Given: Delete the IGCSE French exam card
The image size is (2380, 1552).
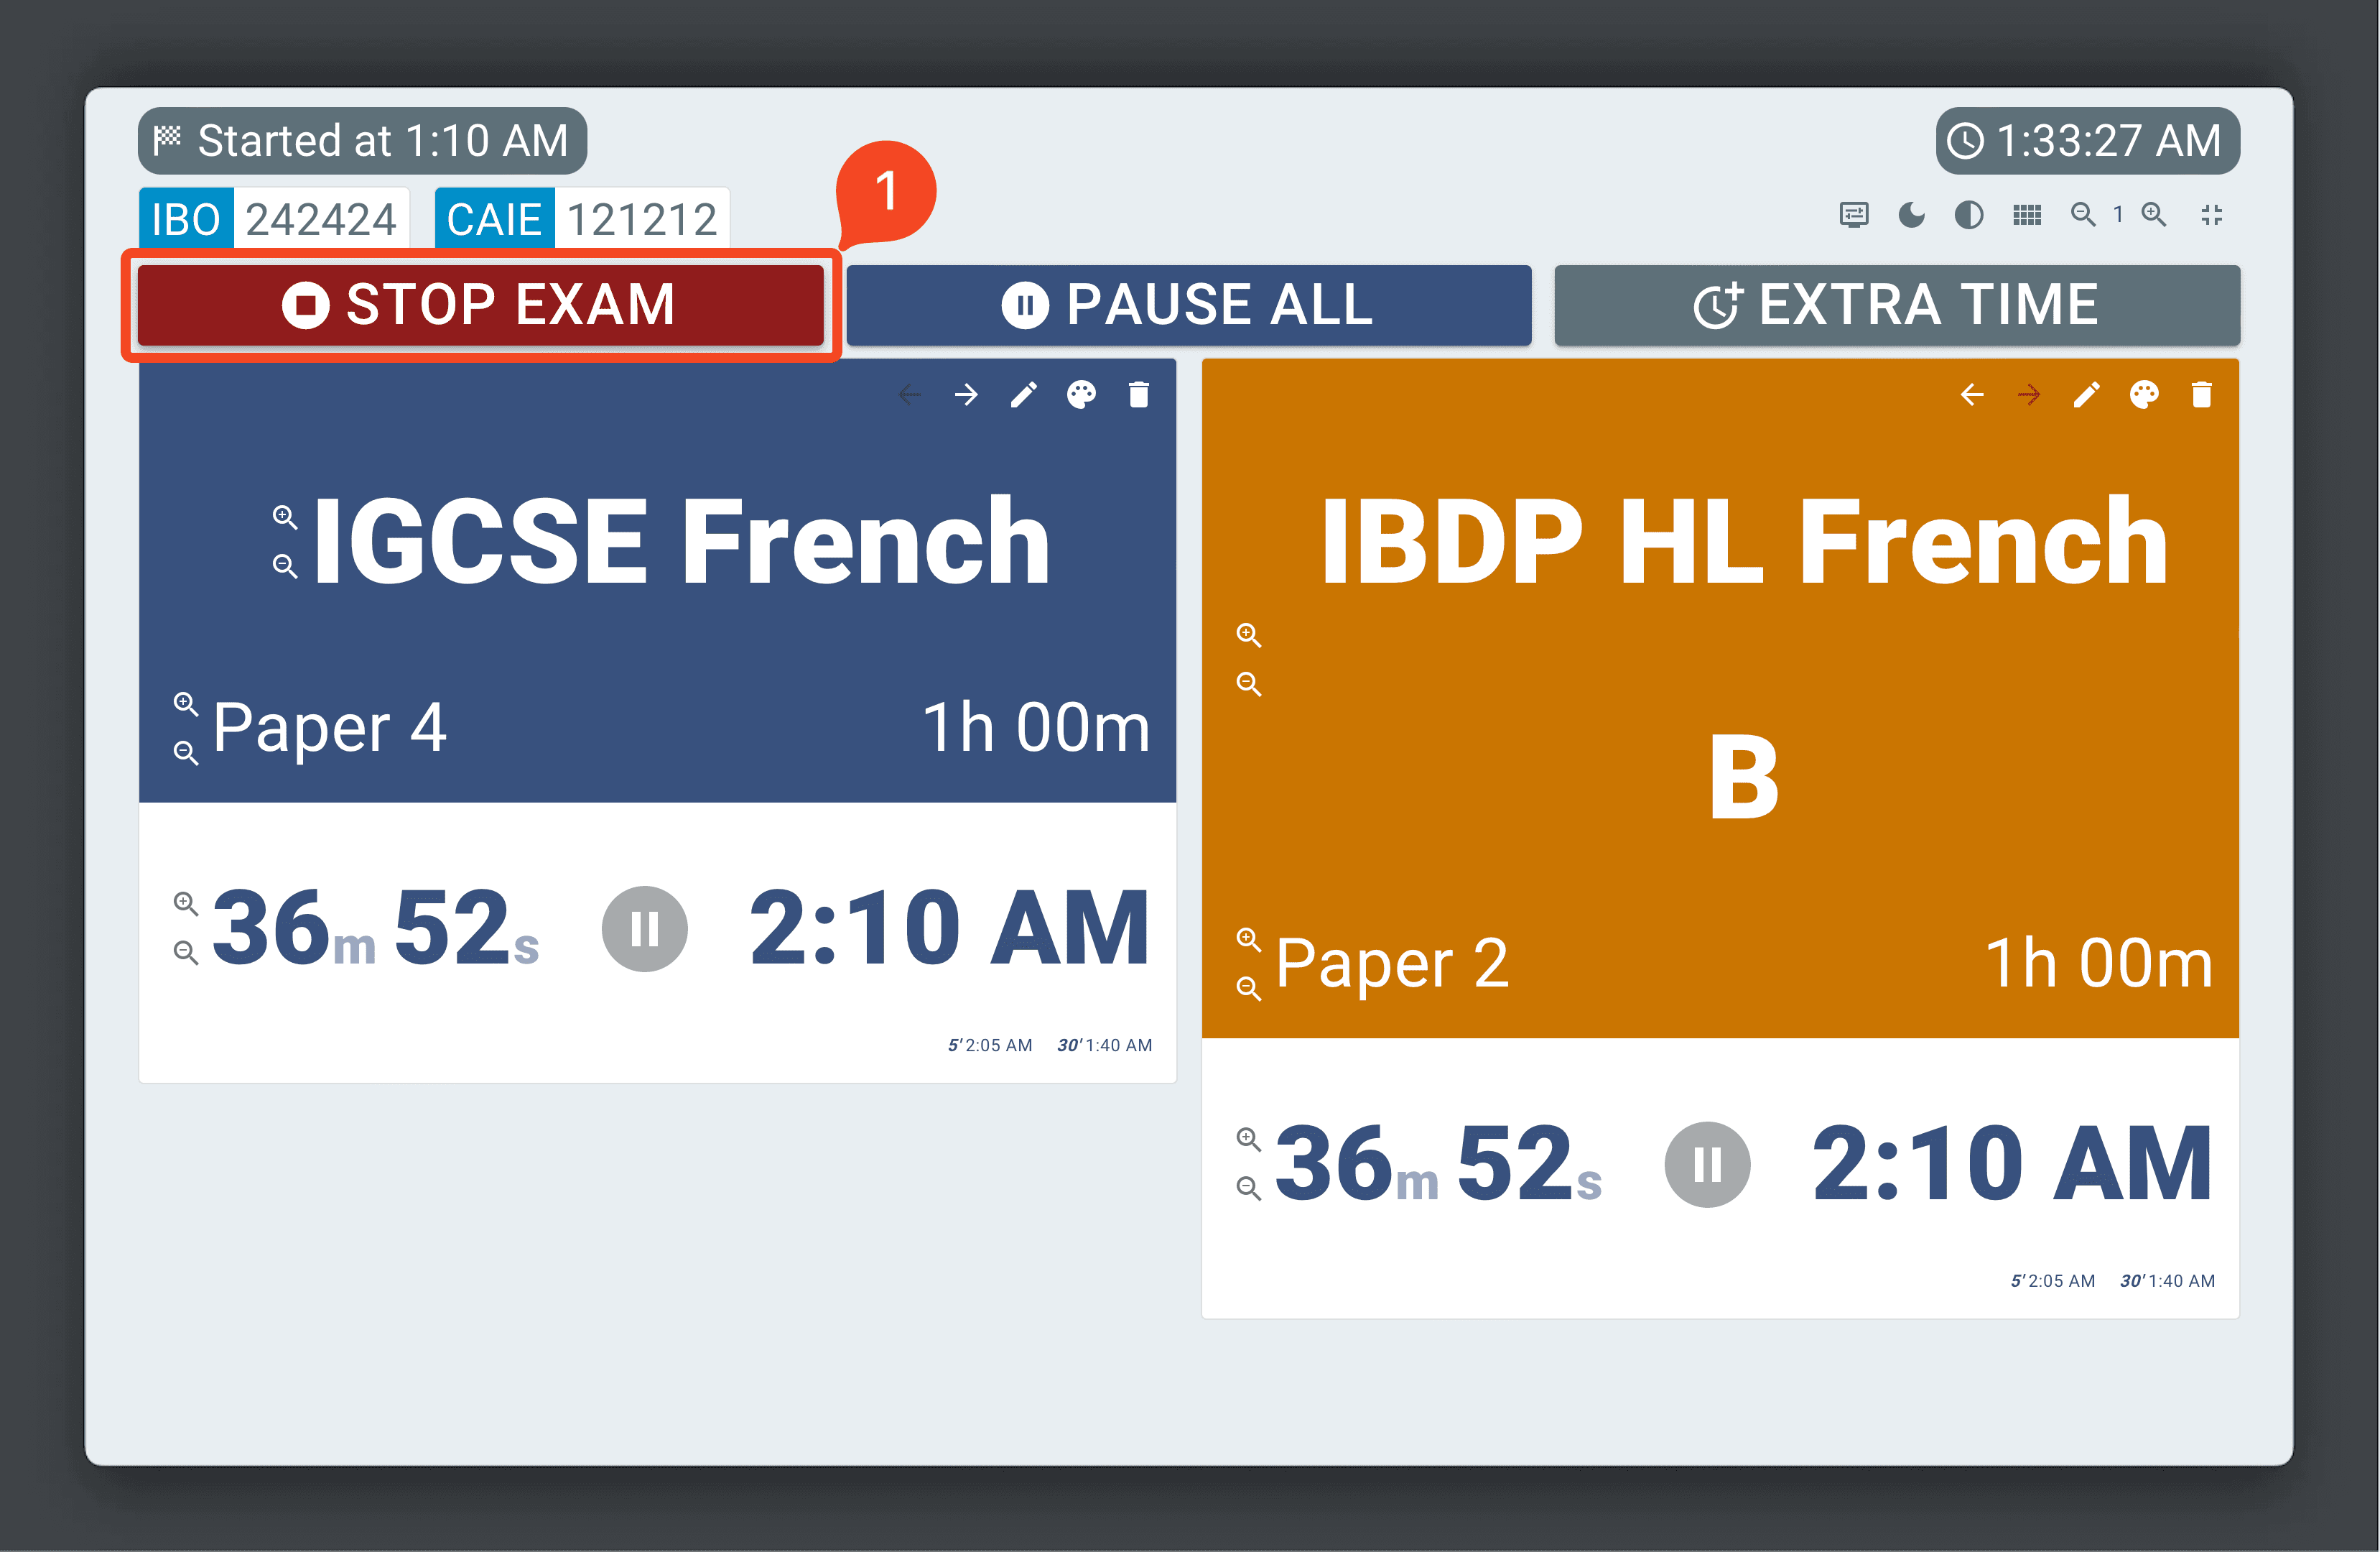Looking at the screenshot, I should (x=1138, y=394).
